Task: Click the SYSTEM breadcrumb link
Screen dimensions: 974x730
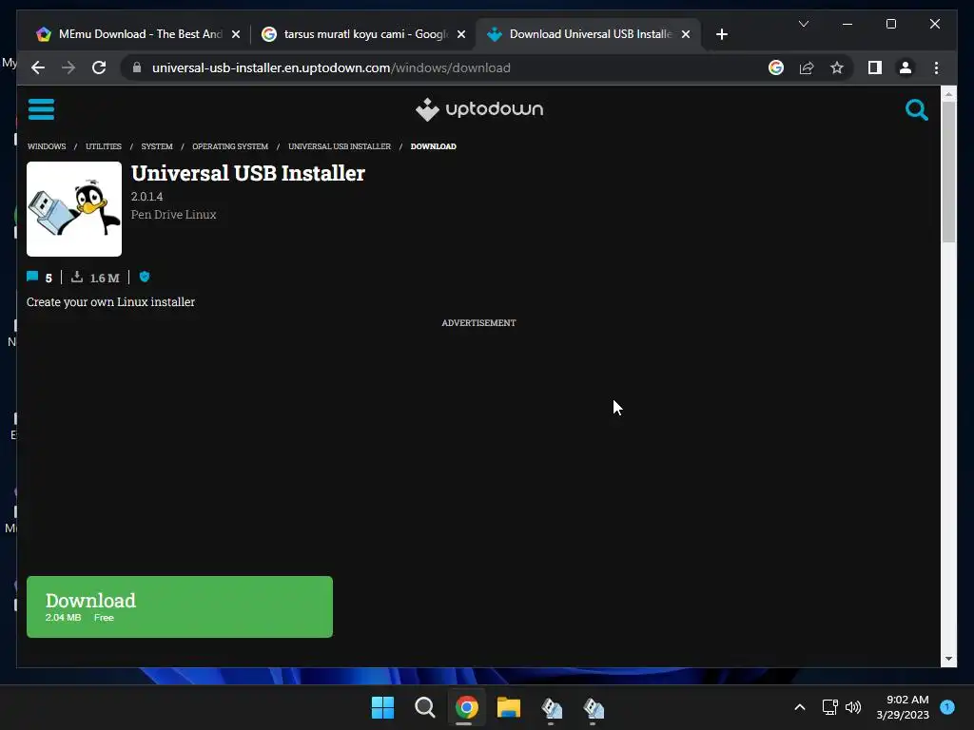Action: tap(157, 146)
